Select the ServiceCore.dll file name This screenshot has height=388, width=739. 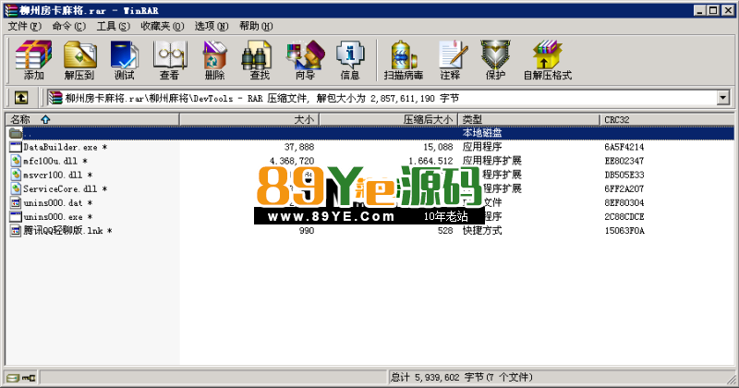click(x=65, y=188)
